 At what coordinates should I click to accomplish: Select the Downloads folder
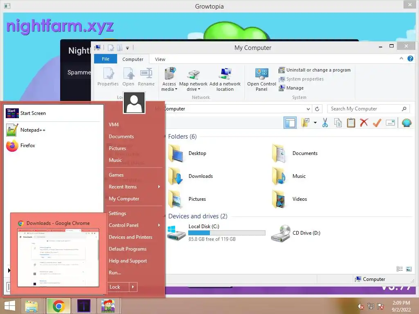pyautogui.click(x=191, y=176)
